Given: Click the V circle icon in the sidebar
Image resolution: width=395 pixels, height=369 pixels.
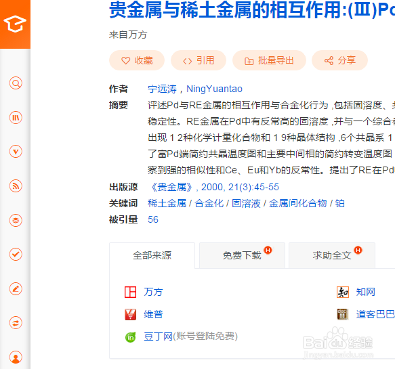Looking at the screenshot, I should pos(16,152).
